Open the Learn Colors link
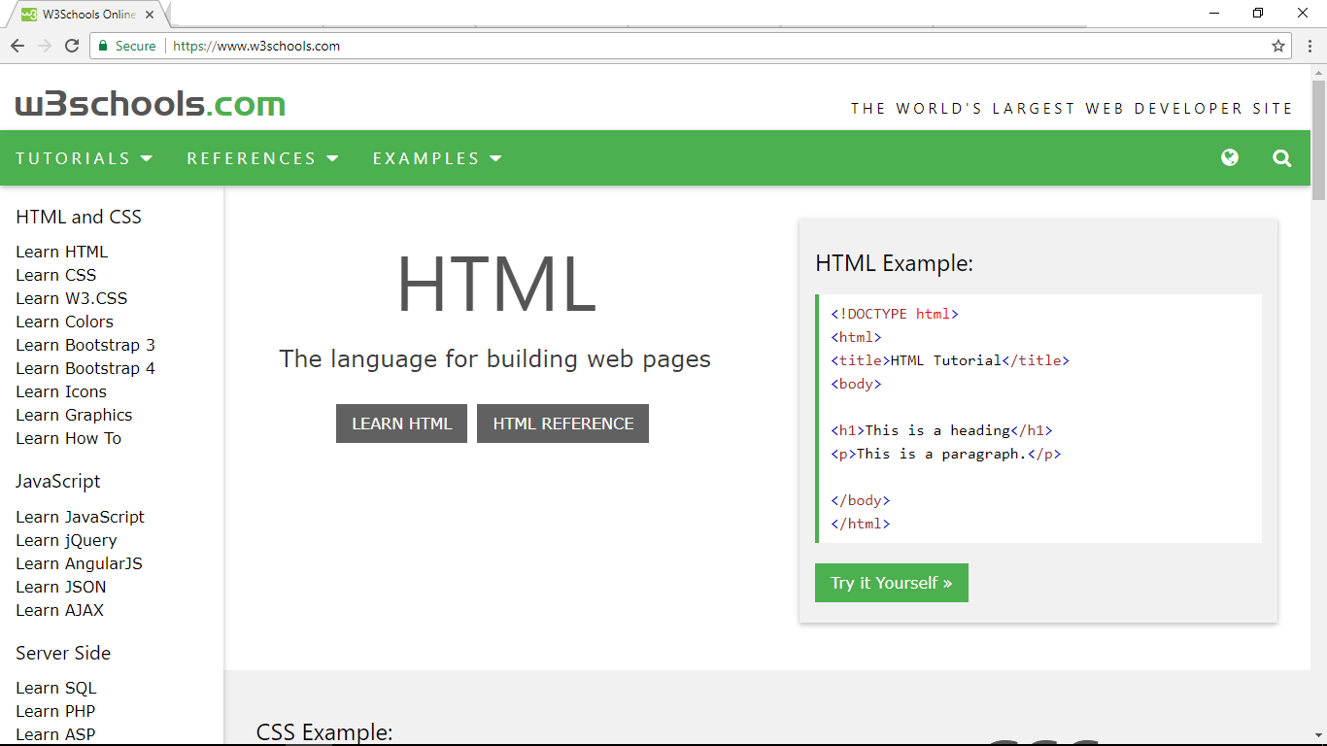Screen dimensions: 1327x746 [x=64, y=322]
